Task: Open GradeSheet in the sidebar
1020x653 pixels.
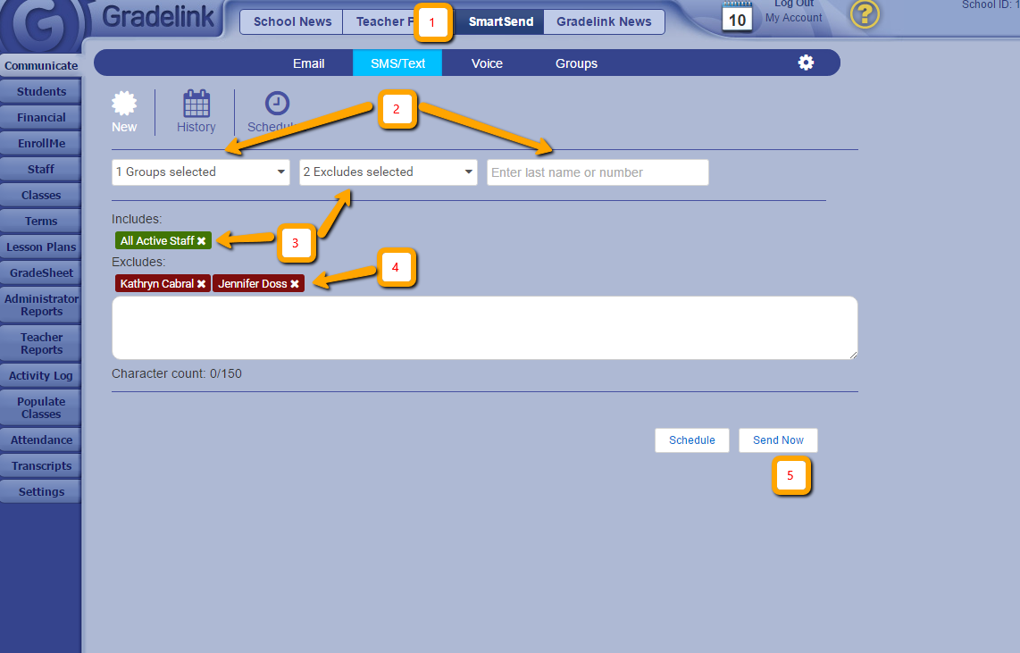Action: pos(41,273)
